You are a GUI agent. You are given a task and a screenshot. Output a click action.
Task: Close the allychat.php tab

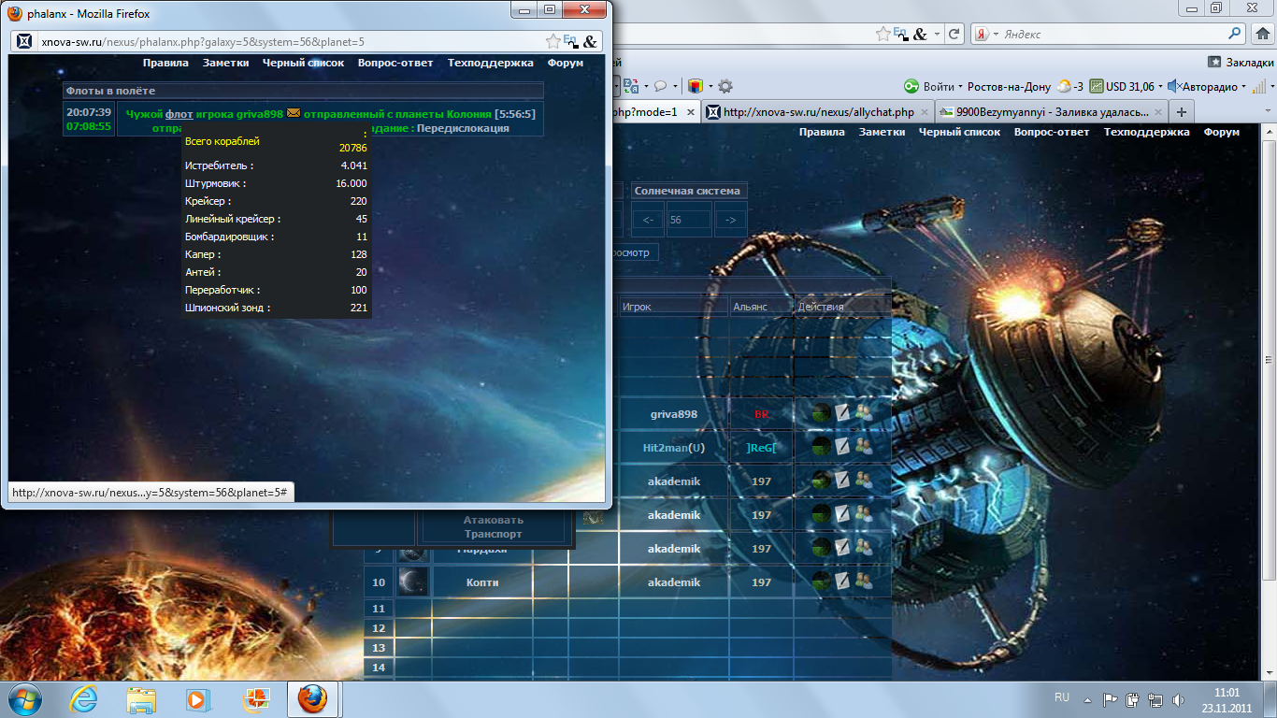click(923, 111)
